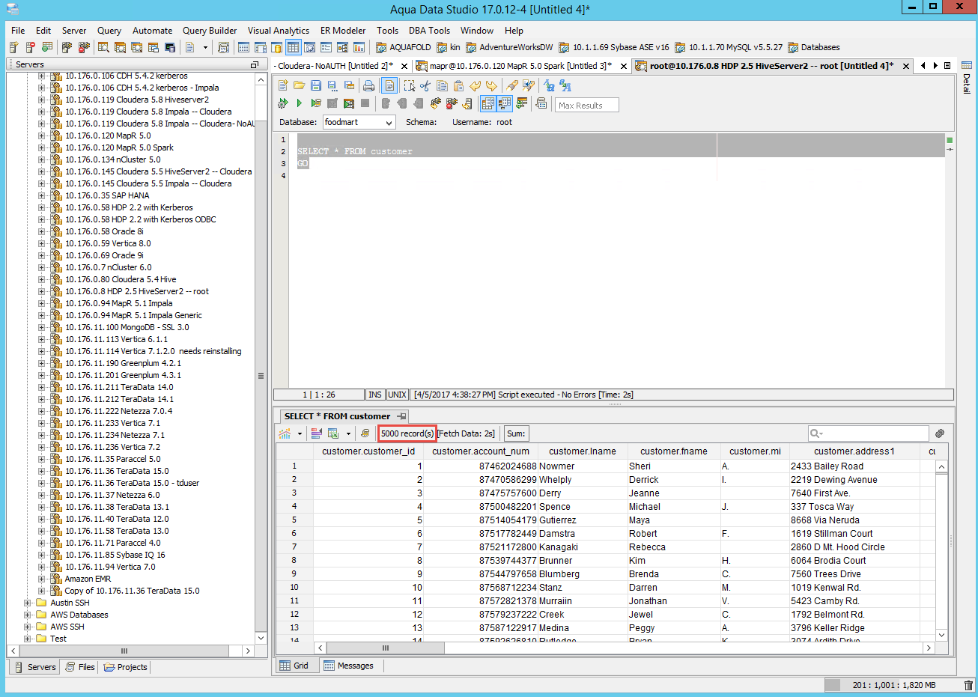This screenshot has width=978, height=697.
Task: Click the customer.lname column header
Action: pos(582,451)
